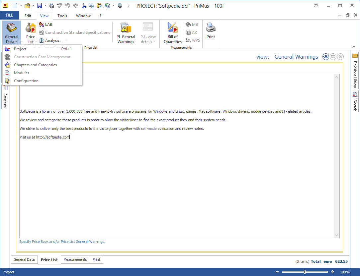
Task: Open the FILE menu
Action: click(9, 15)
